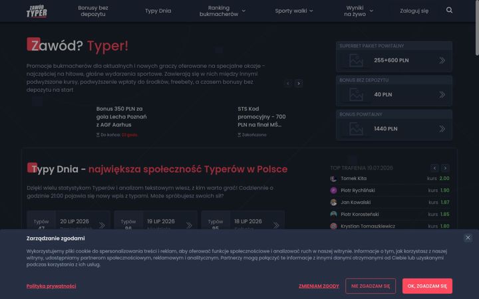This screenshot has height=299, width=479.
Task: Click Zaloguj się login link
Action: coord(414,11)
